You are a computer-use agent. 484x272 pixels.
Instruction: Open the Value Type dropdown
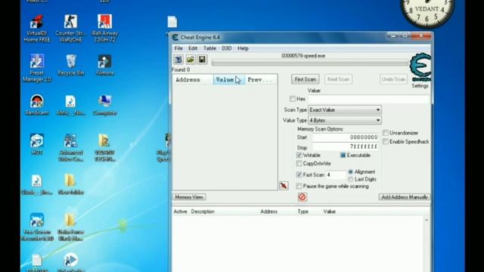[x=345, y=120]
